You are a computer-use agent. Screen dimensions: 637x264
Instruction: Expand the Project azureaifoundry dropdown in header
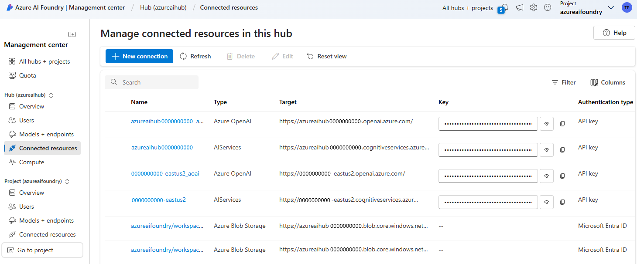tap(611, 8)
